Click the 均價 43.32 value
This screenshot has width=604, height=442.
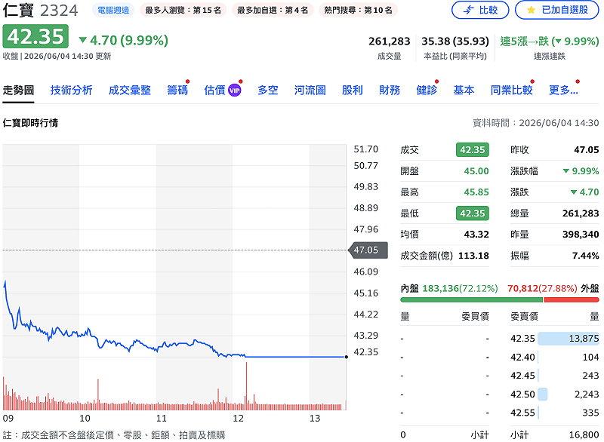(x=476, y=235)
